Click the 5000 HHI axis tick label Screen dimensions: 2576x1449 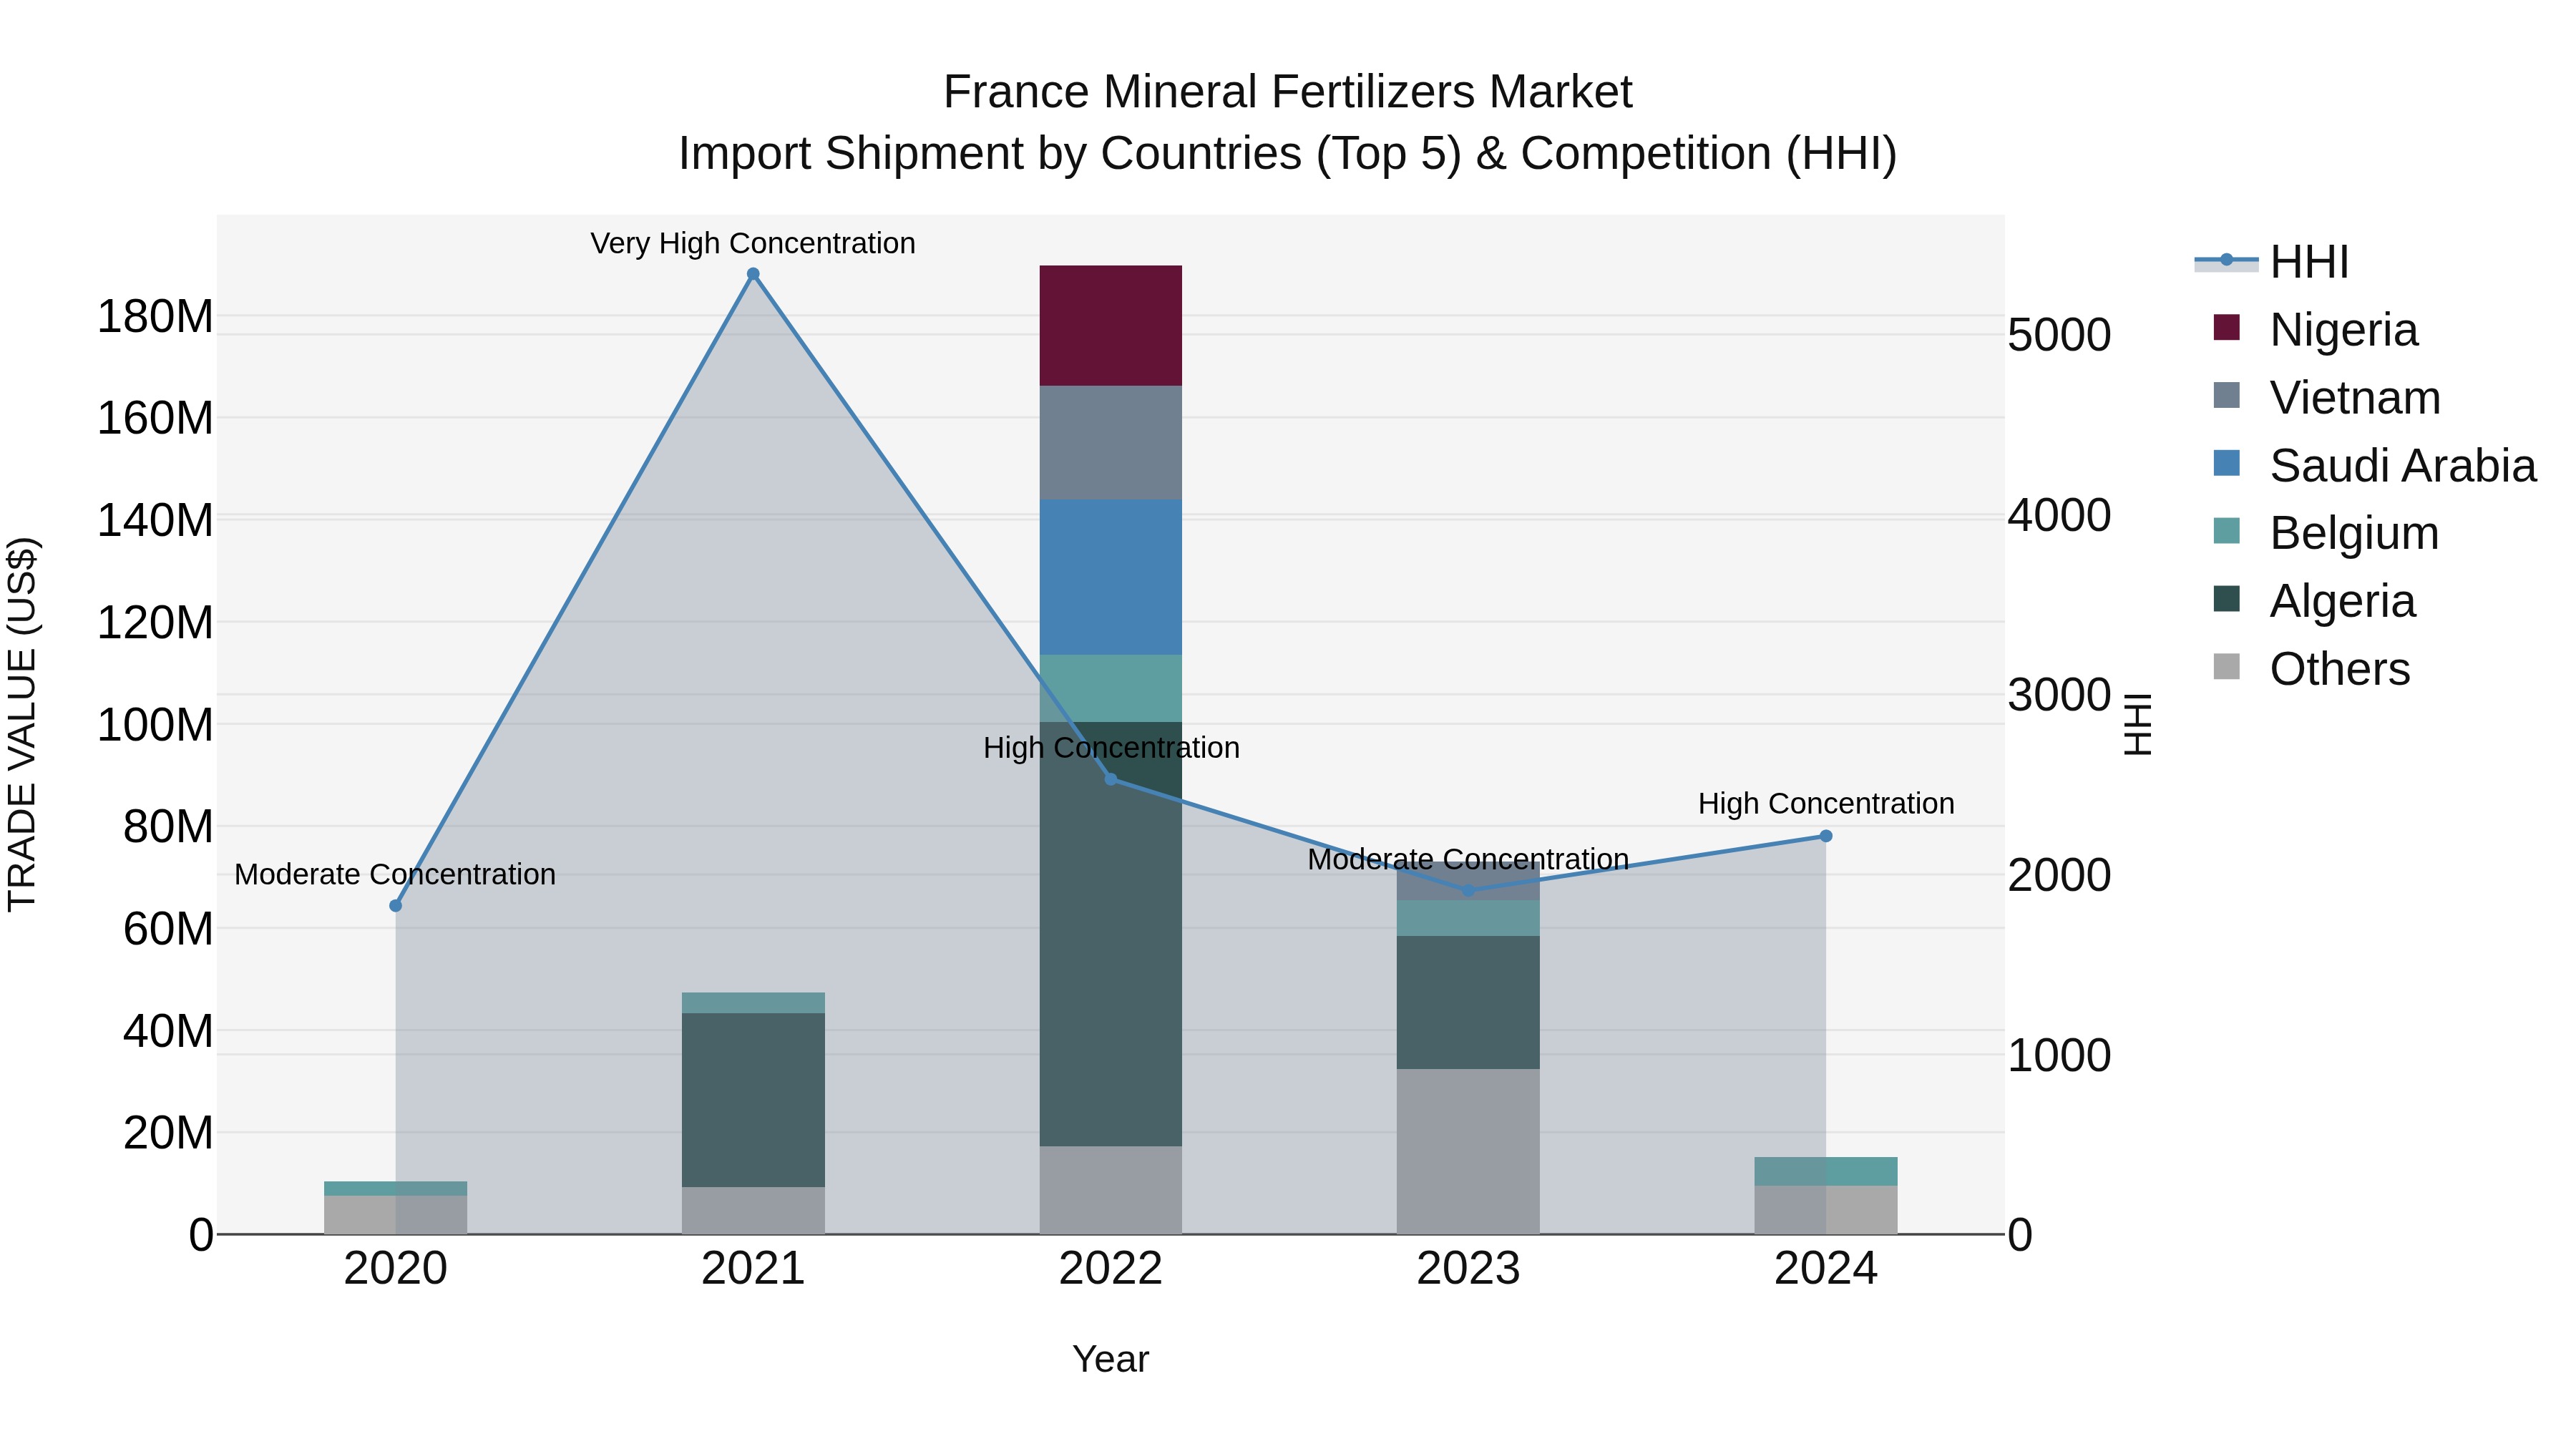pos(2059,334)
